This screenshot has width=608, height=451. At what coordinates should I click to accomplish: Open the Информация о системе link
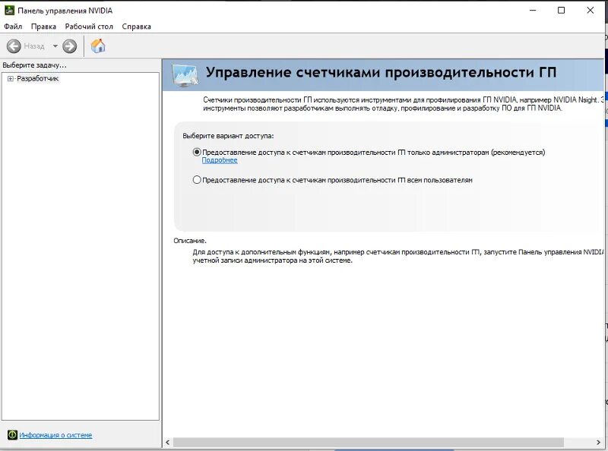[x=55, y=435]
